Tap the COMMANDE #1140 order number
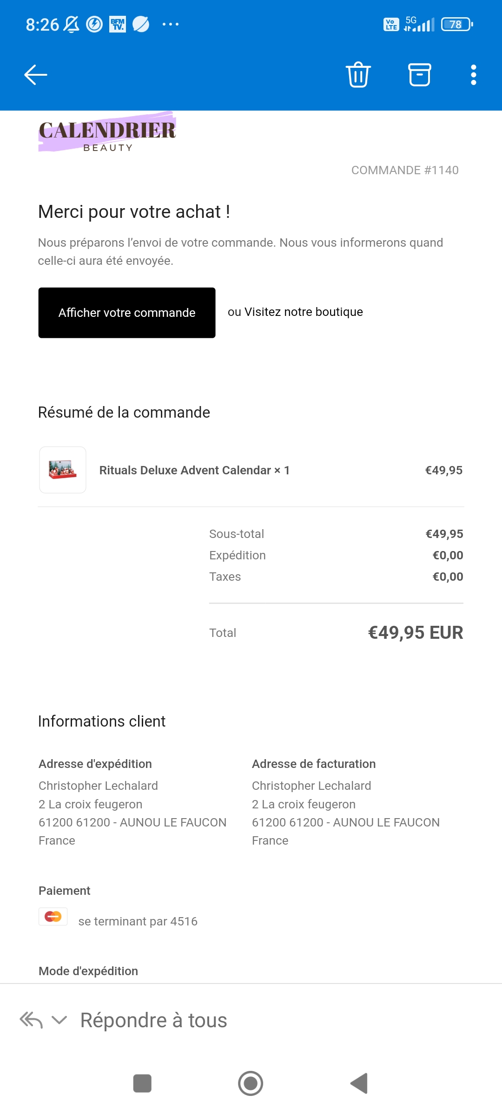The height and width of the screenshot is (1115, 502). click(x=405, y=170)
